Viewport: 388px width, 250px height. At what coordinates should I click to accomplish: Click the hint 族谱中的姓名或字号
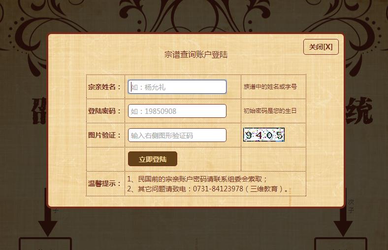[x=270, y=87]
